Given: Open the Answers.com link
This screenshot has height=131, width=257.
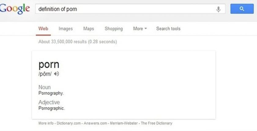Looking at the screenshot, I should click(95, 123).
